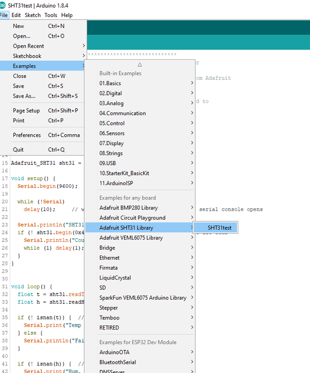Expand 04.Communication examples submenu
This screenshot has width=310, height=373.
pyautogui.click(x=140, y=113)
